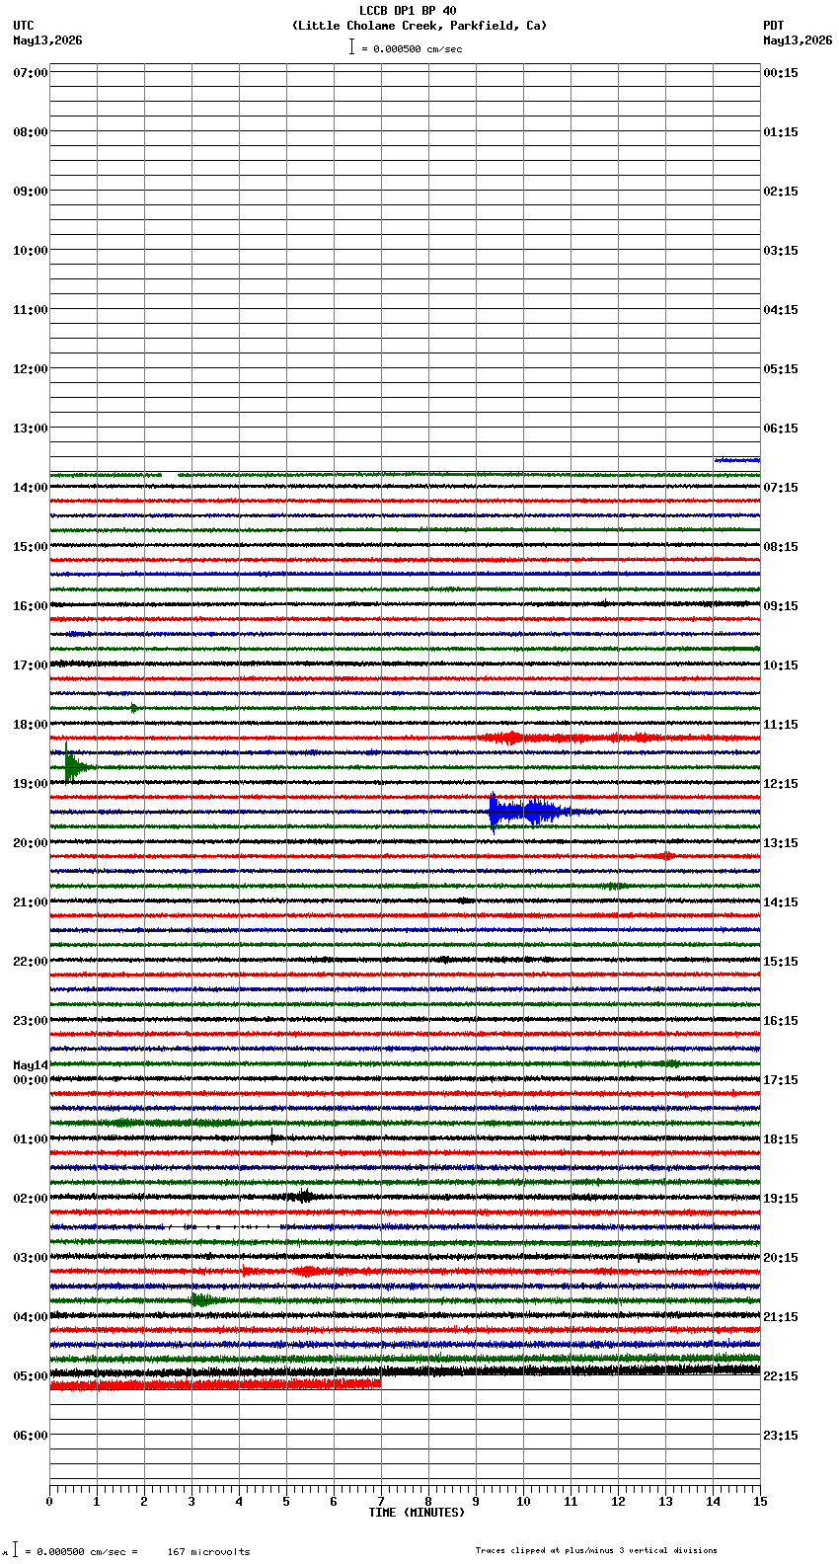The width and height of the screenshot is (839, 1564).
Task: Click the 00:15 PDT time label
Action: tap(781, 73)
